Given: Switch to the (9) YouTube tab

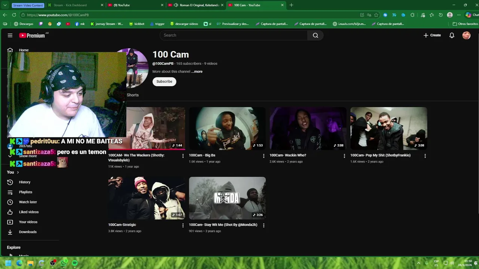Looking at the screenshot, I should pos(135,5).
